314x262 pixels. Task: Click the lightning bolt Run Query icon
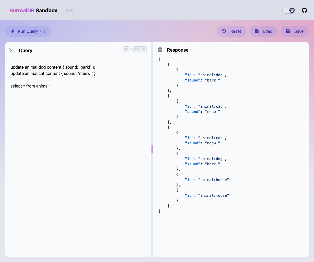[13, 31]
